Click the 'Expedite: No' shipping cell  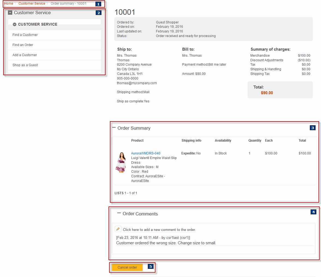tap(191, 153)
